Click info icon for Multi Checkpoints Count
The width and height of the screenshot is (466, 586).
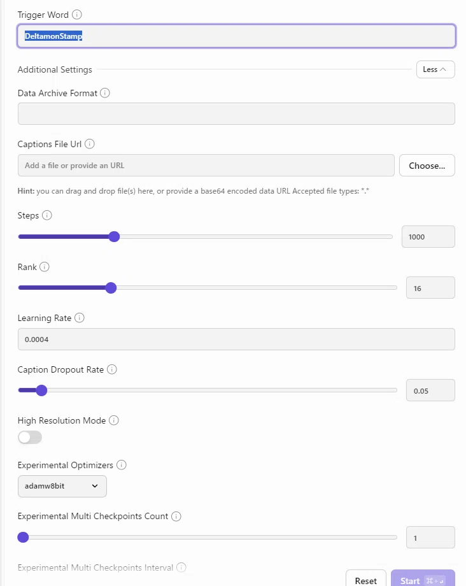pos(176,516)
